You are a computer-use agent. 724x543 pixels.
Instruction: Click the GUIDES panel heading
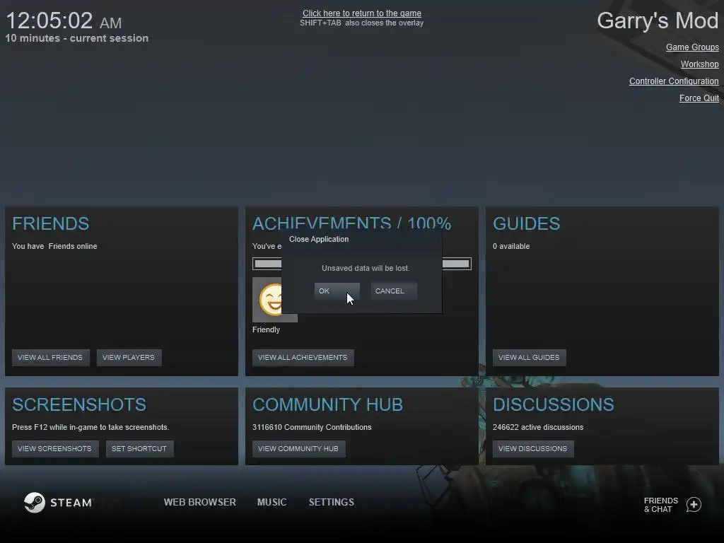point(526,224)
